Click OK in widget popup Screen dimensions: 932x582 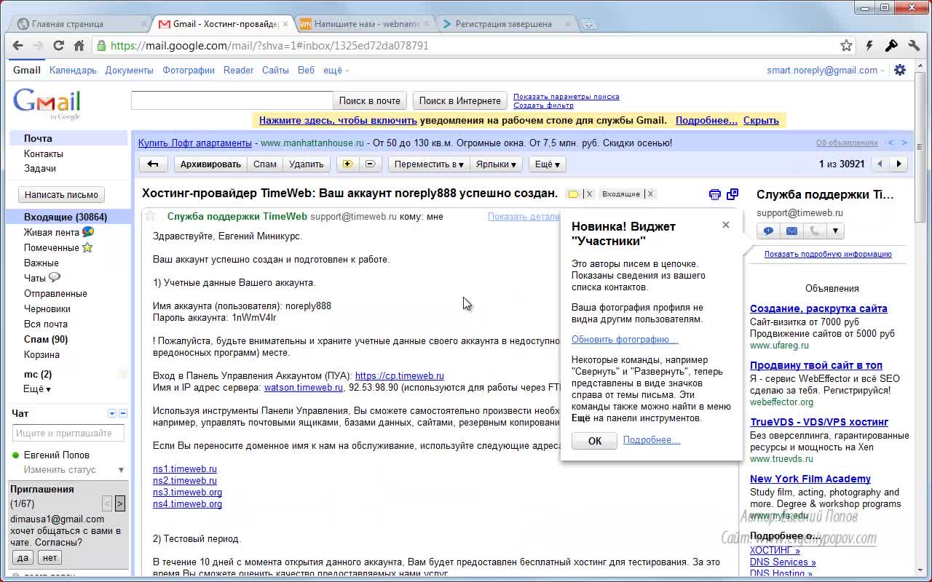[x=594, y=441]
